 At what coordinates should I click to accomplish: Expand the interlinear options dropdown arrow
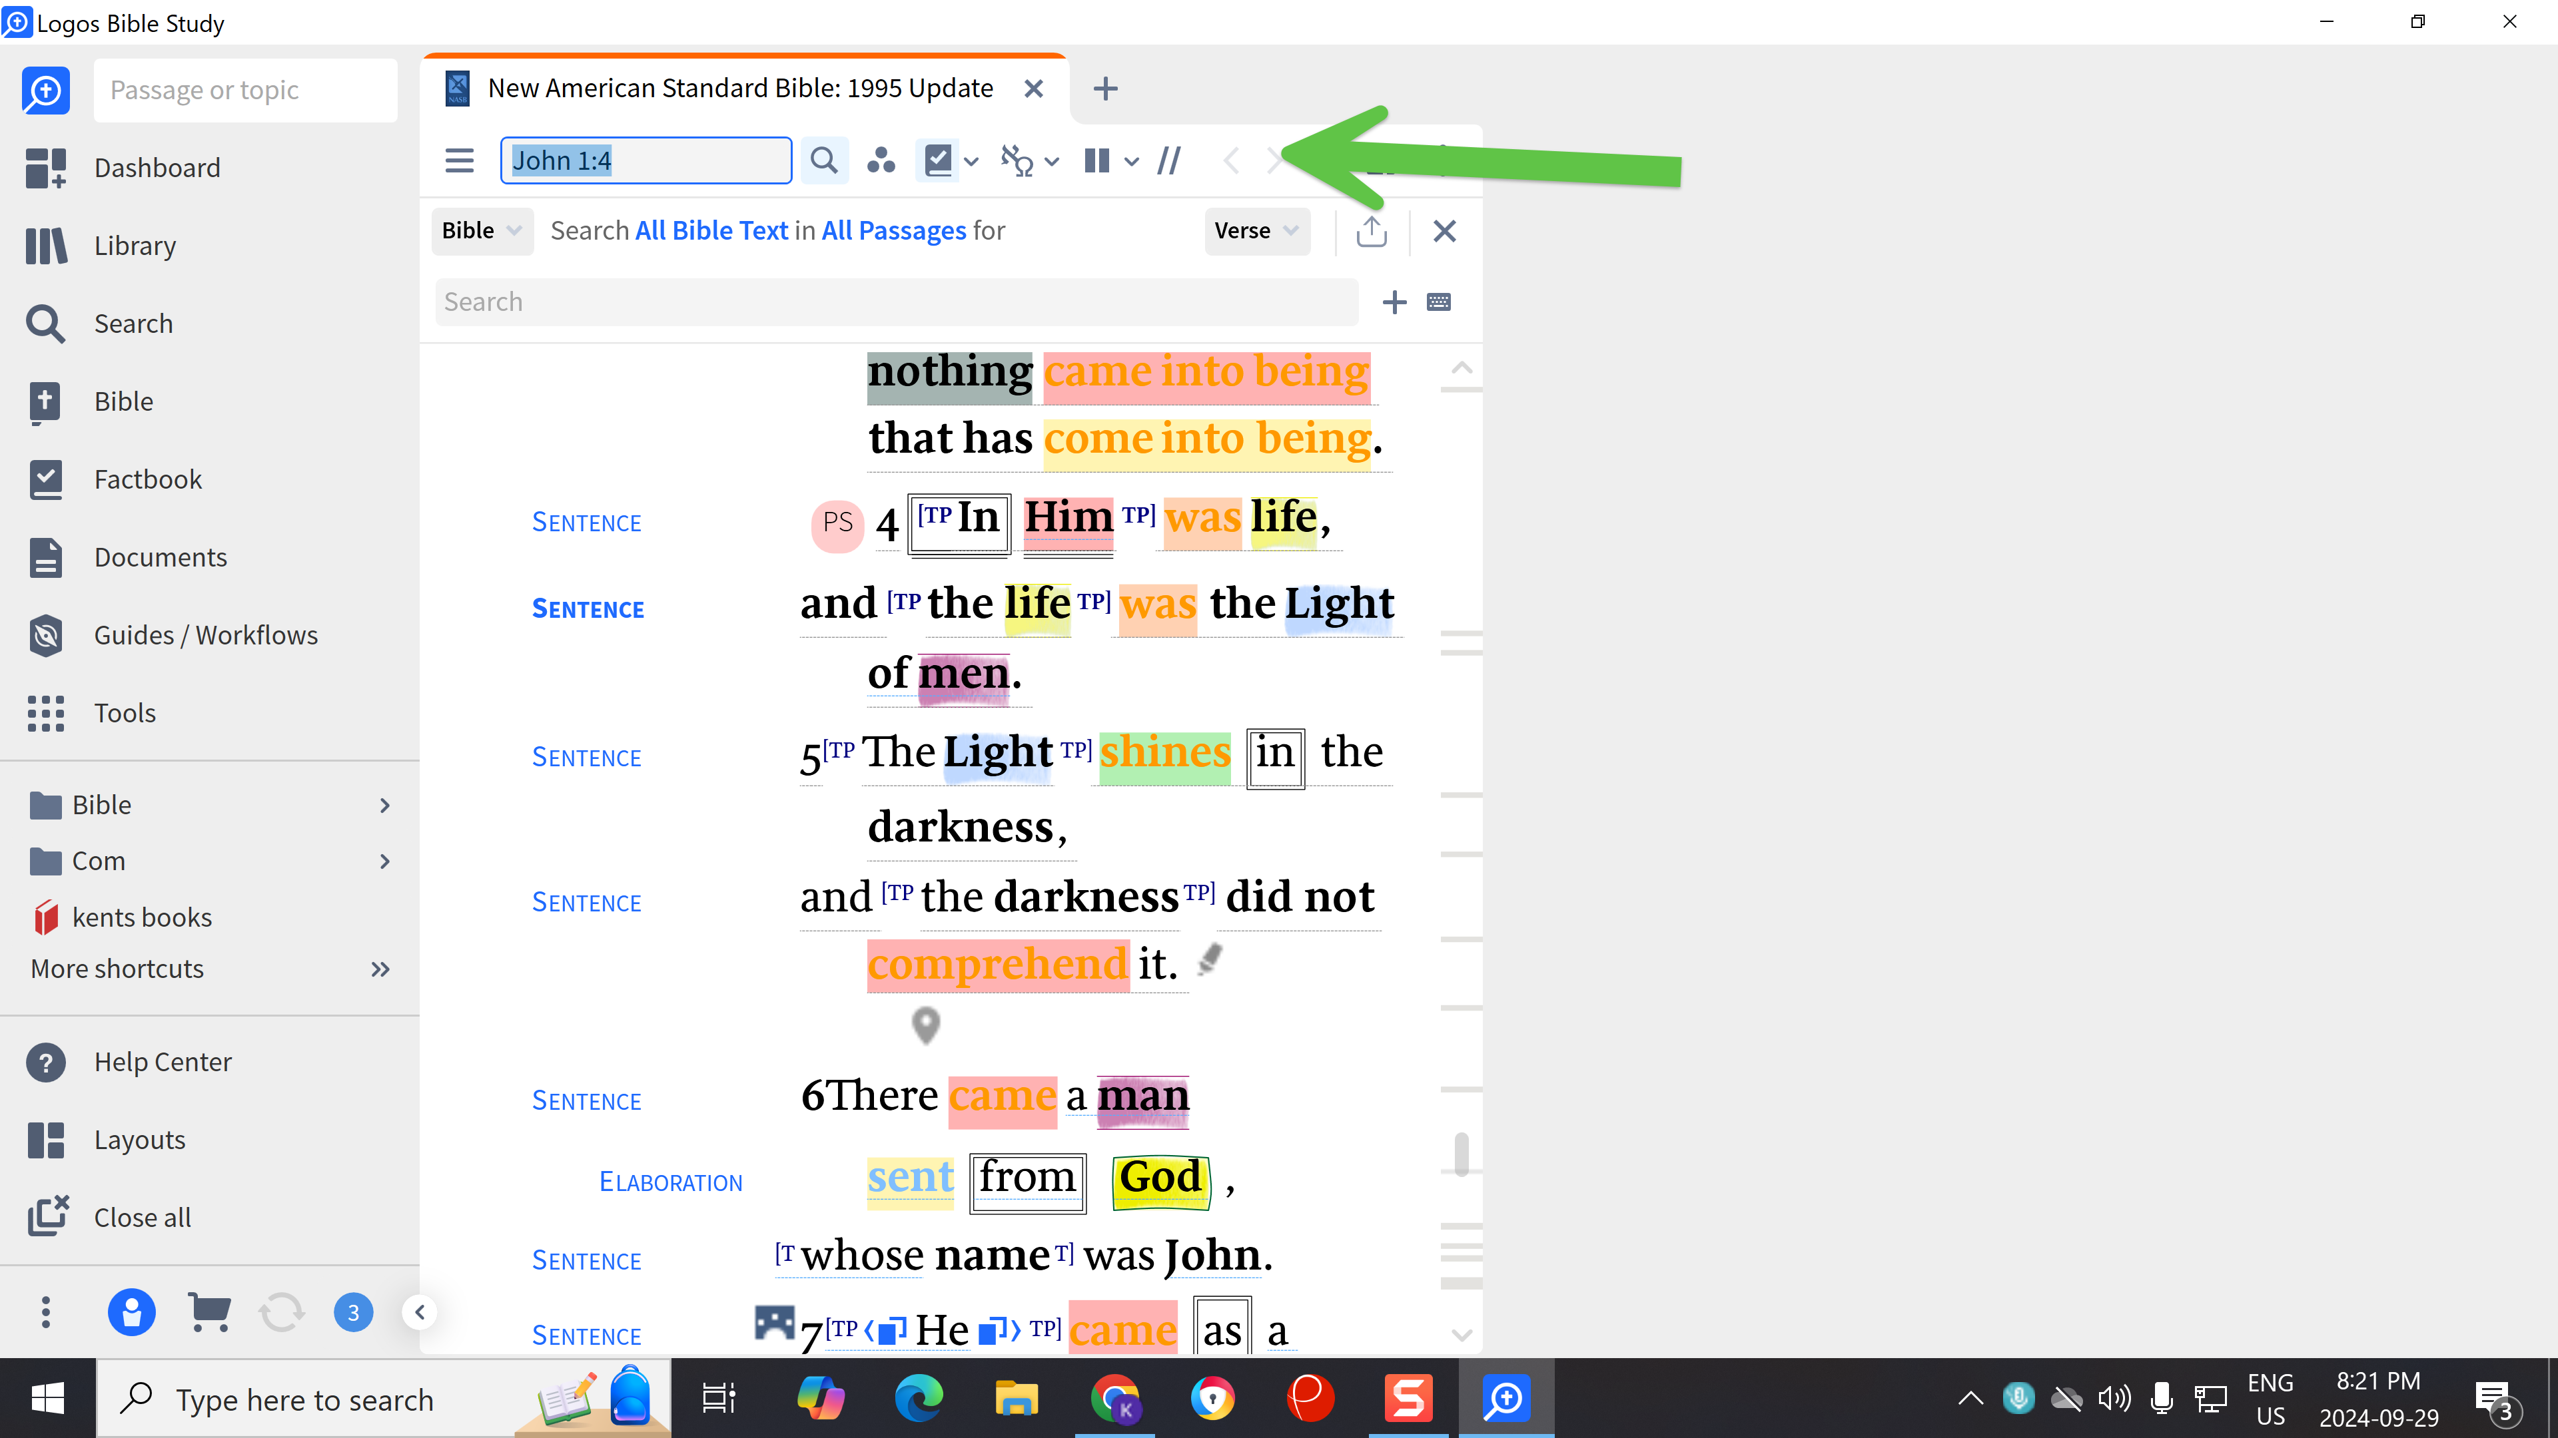coord(1053,162)
